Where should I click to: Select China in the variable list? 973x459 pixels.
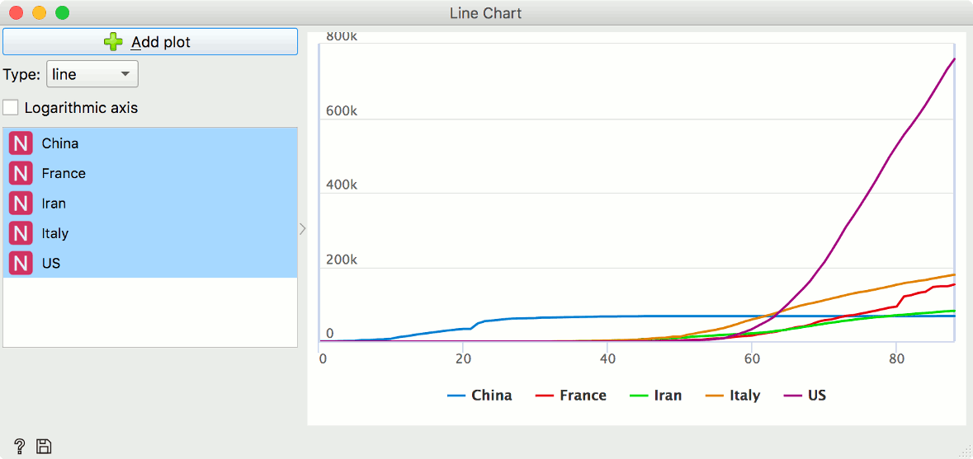(x=150, y=143)
